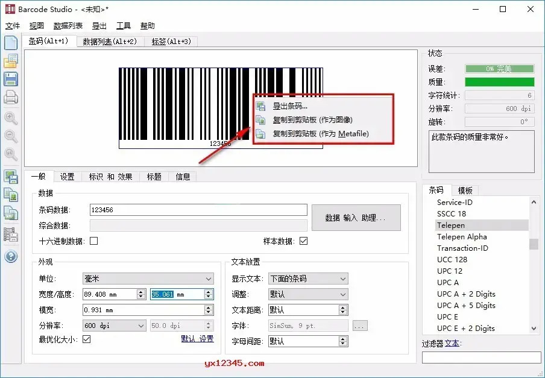This screenshot has width=545, height=378.
Task: Open 文件 menu
Action: [13, 26]
